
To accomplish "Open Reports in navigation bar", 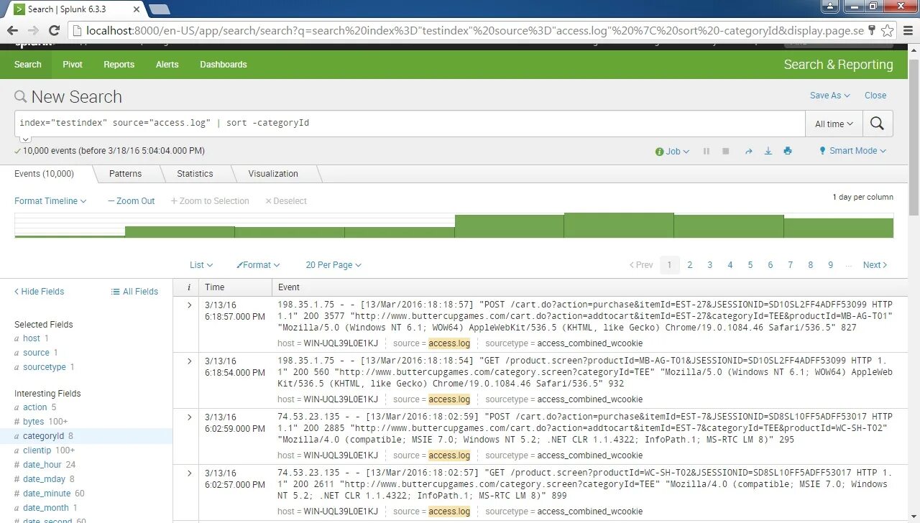I will (x=119, y=65).
